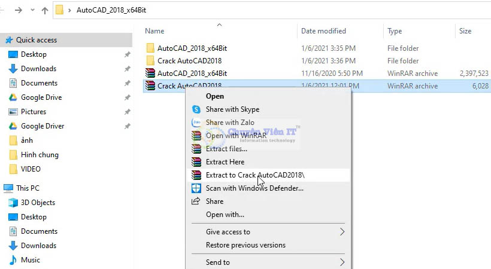Open pinned Downloads under Quick access
The height and width of the screenshot is (269, 491).
pos(38,69)
